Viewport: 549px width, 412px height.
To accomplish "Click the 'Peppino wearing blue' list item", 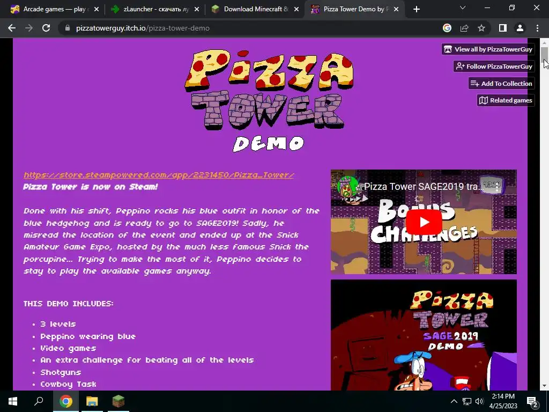I will coord(88,336).
